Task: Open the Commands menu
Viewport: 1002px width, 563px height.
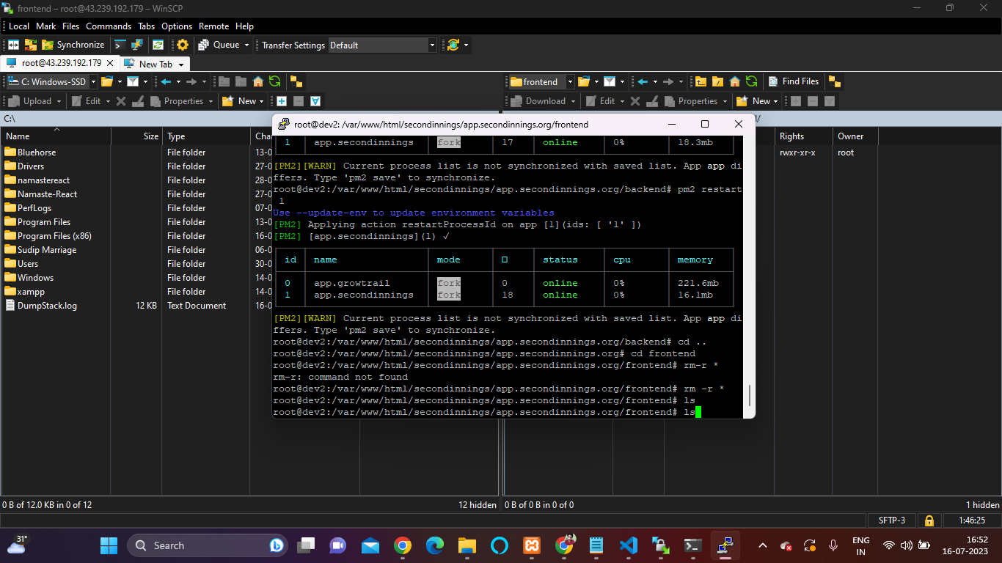Action: [109, 26]
